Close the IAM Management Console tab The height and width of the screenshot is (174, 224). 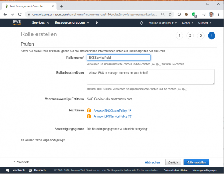(x=53, y=6)
